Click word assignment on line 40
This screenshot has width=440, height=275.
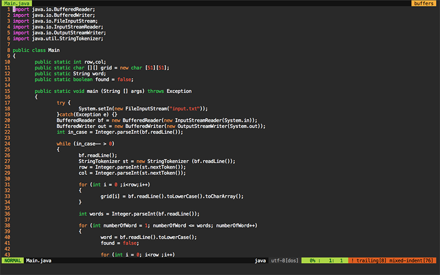click(148, 238)
